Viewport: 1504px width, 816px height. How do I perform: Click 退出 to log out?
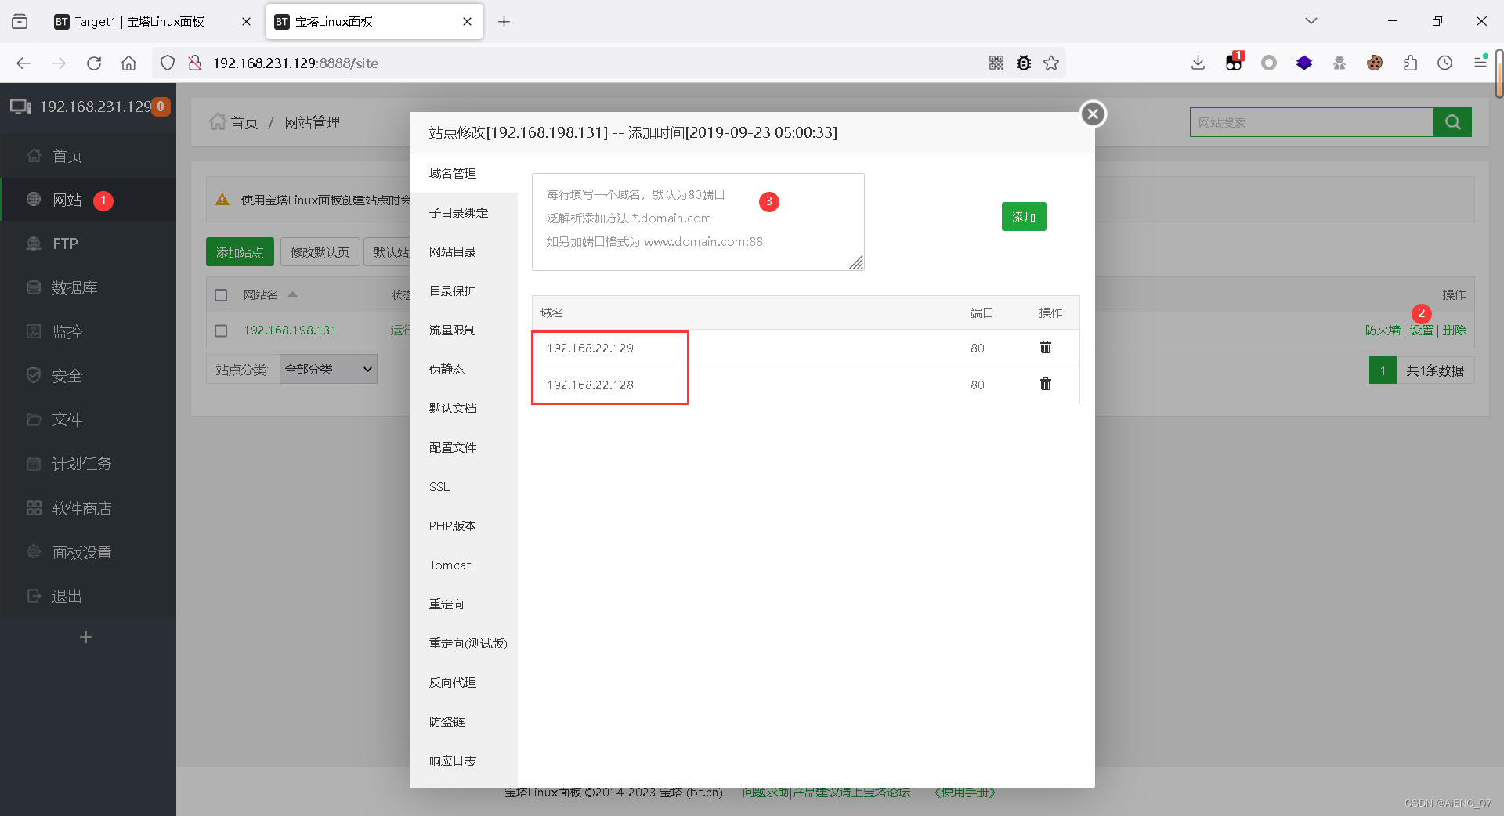pyautogui.click(x=88, y=596)
